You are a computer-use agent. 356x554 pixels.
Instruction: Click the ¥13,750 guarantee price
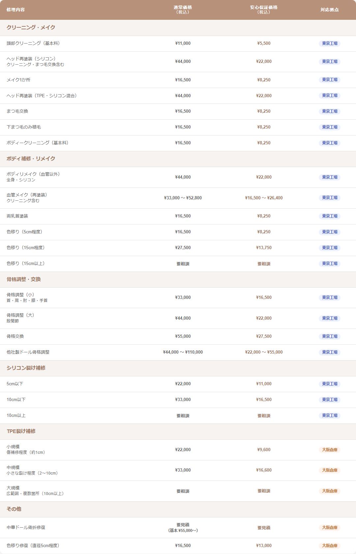pyautogui.click(x=264, y=248)
